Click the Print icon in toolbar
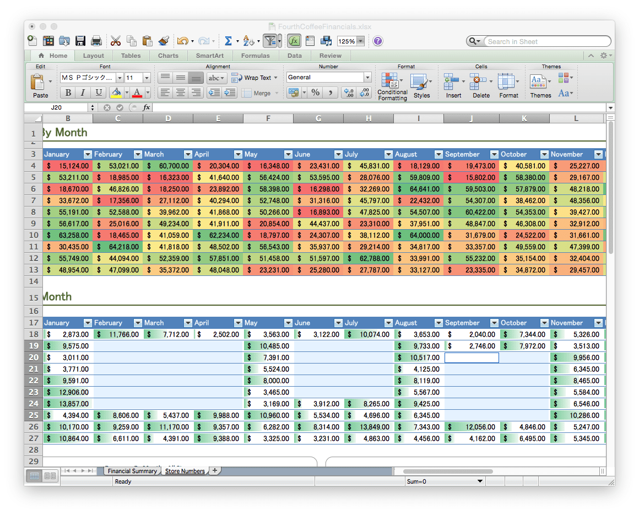The image size is (639, 515). pos(96,41)
